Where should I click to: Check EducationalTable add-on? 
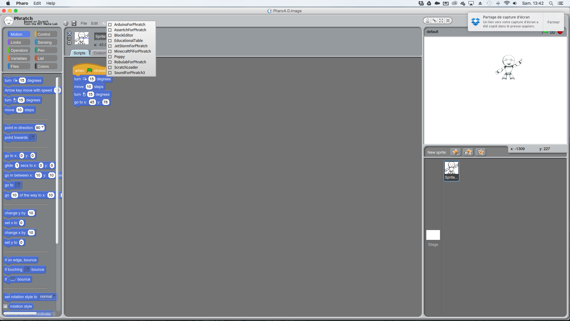point(110,41)
